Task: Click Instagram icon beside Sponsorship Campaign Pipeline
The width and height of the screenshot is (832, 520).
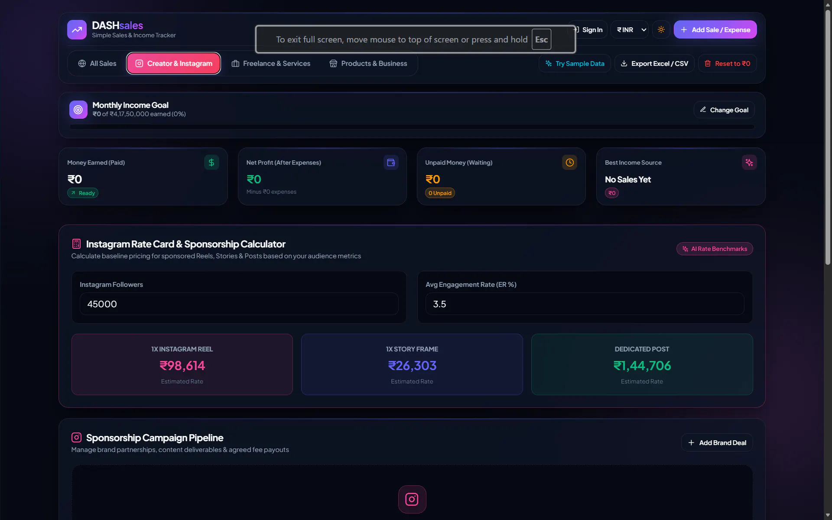Action: (76, 437)
